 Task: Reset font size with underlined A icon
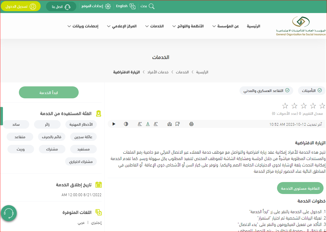point(148,124)
